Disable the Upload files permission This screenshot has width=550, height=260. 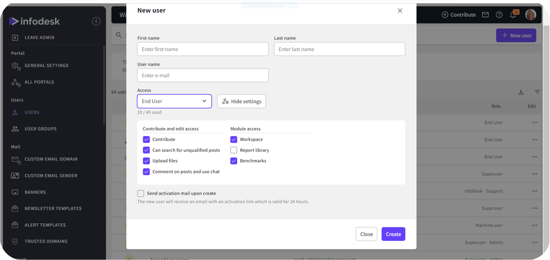click(x=147, y=160)
